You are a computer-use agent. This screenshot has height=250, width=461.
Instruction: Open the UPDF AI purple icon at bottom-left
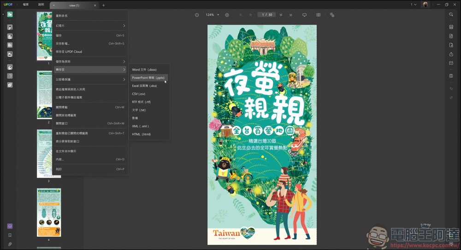point(10,226)
